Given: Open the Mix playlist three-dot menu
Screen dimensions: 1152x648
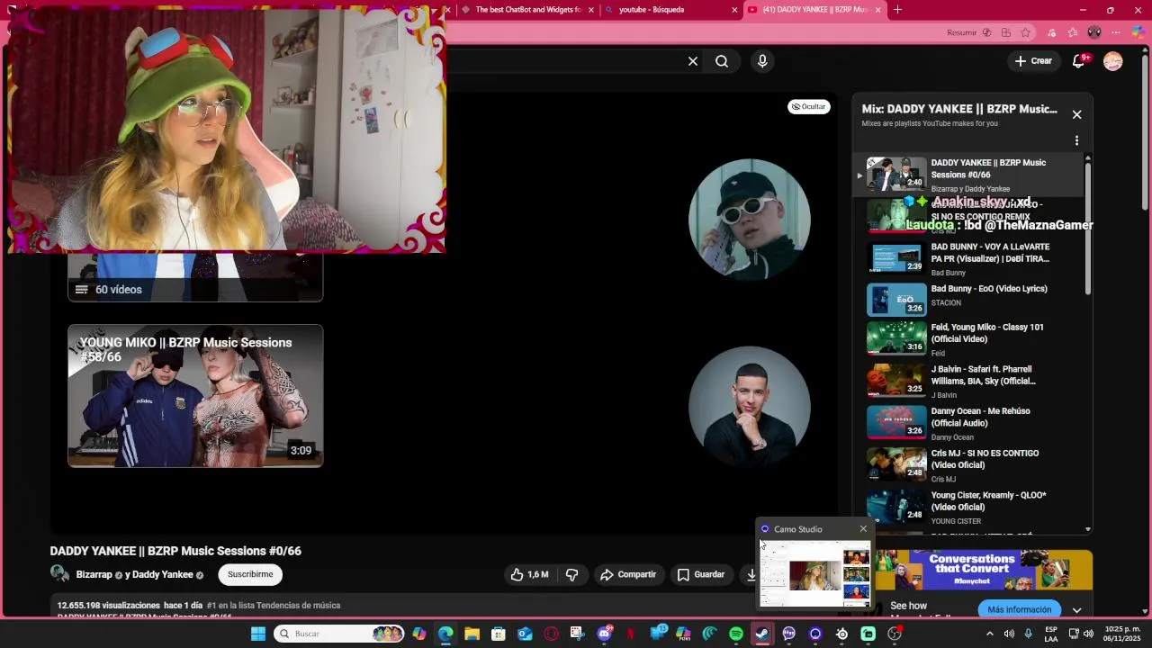Looking at the screenshot, I should click(1076, 140).
